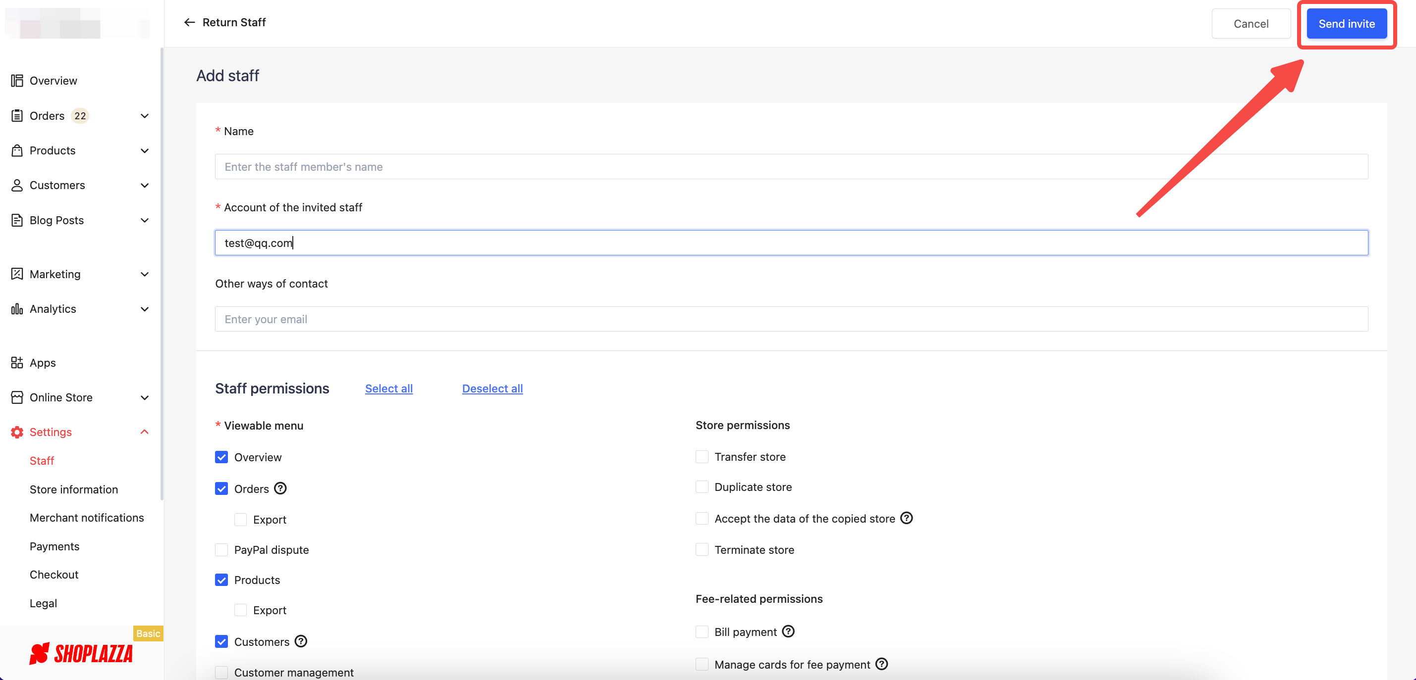Uncheck the Orders permission checkbox
The image size is (1416, 680).
tap(221, 488)
